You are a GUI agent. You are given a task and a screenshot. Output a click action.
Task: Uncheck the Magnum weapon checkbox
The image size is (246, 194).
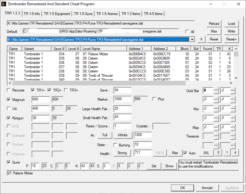pos(9,99)
